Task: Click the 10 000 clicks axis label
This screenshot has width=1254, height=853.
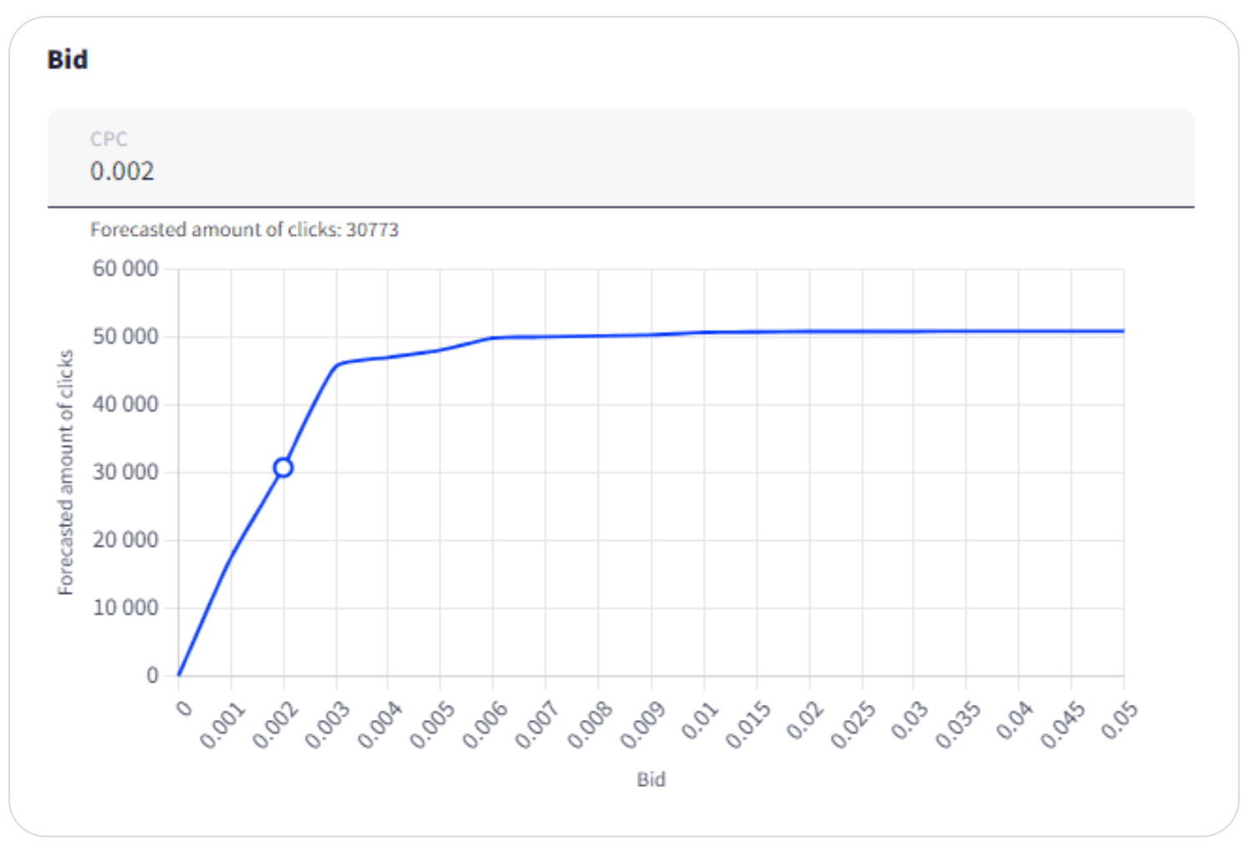Action: pyautogui.click(x=125, y=608)
